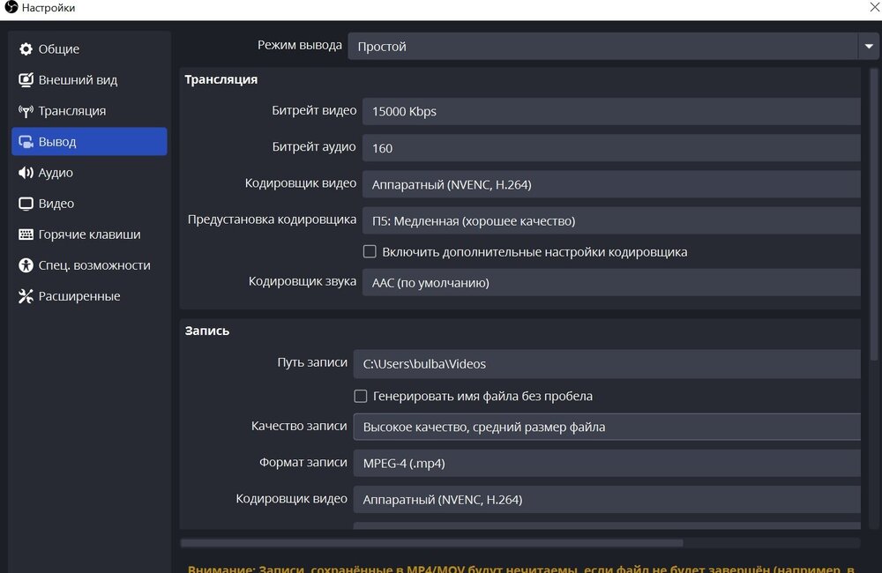This screenshot has width=882, height=573.
Task: Click the Вывод output icon
Action: [26, 142]
